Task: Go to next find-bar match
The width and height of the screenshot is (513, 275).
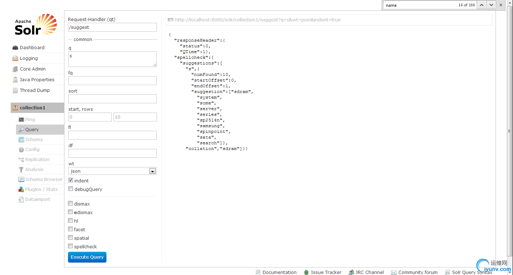Action: (x=491, y=5)
